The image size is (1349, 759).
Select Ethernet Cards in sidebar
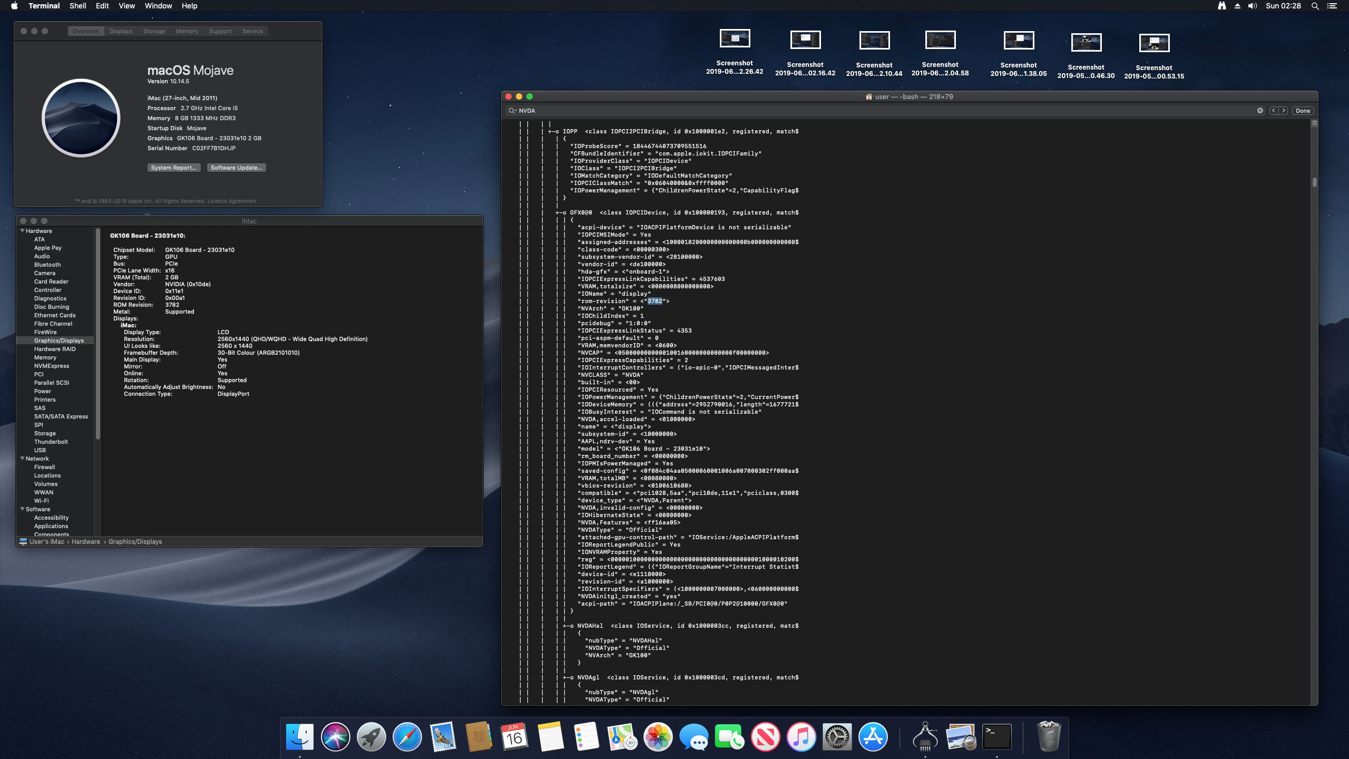point(55,315)
